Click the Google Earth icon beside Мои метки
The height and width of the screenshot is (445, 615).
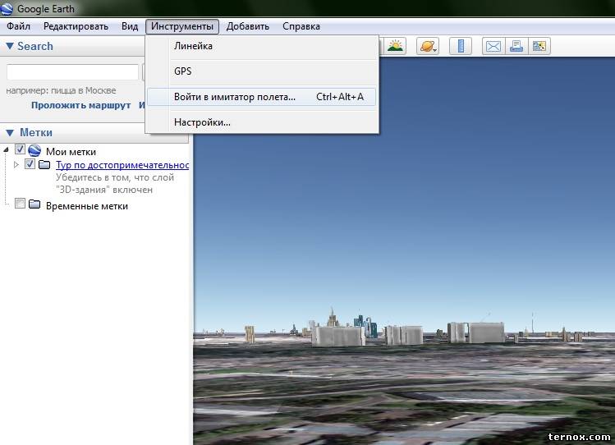click(x=34, y=151)
